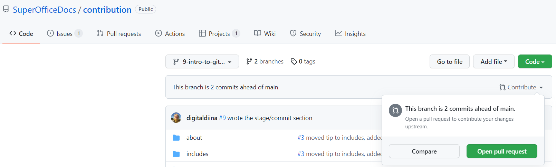View the 2 branches link
Image resolution: width=556 pixels, height=167 pixels.
click(265, 61)
